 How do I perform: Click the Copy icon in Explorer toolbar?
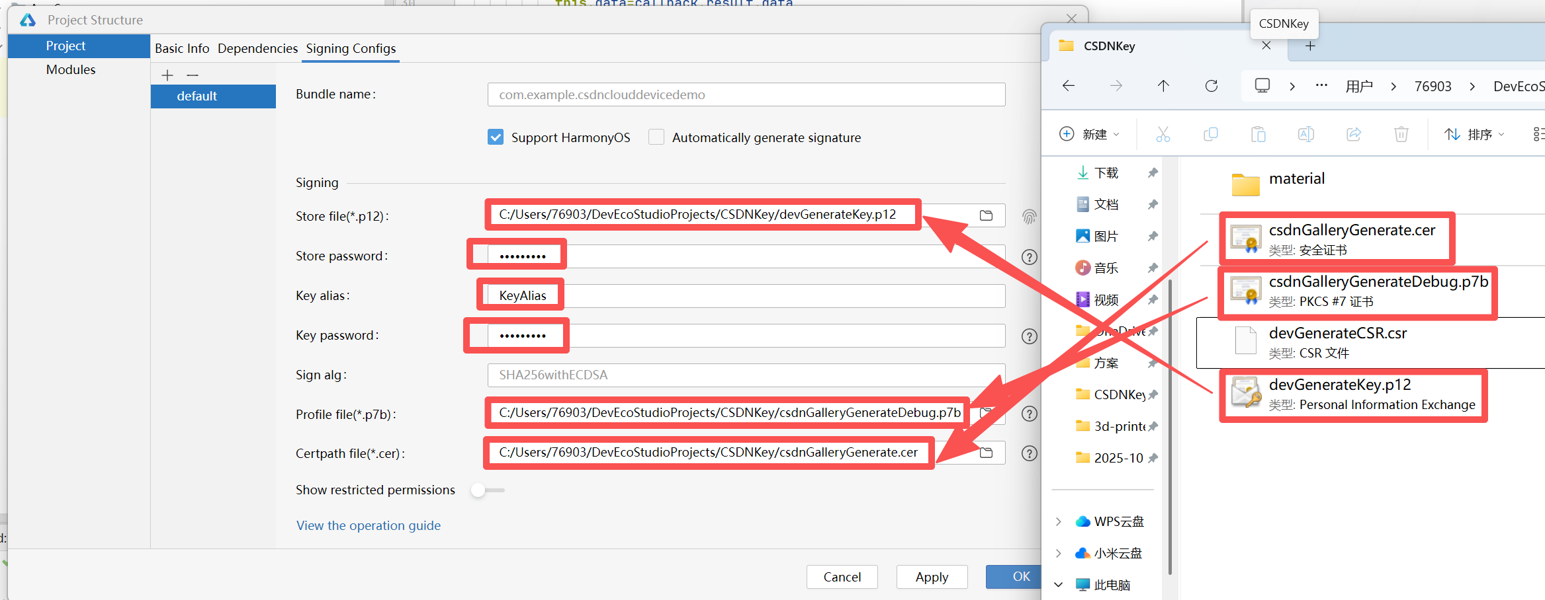point(1210,134)
